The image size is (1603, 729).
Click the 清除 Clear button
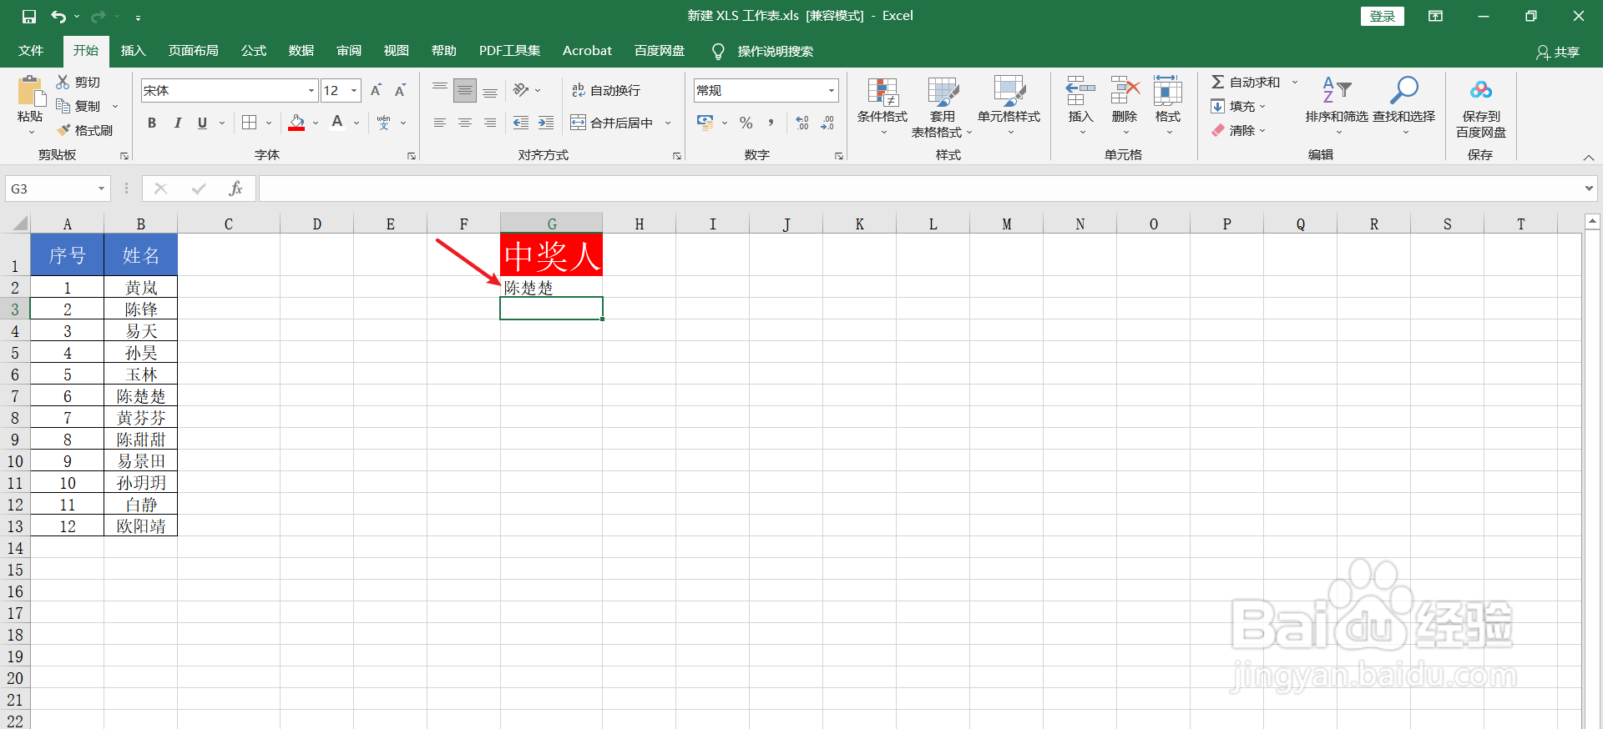coord(1237,130)
